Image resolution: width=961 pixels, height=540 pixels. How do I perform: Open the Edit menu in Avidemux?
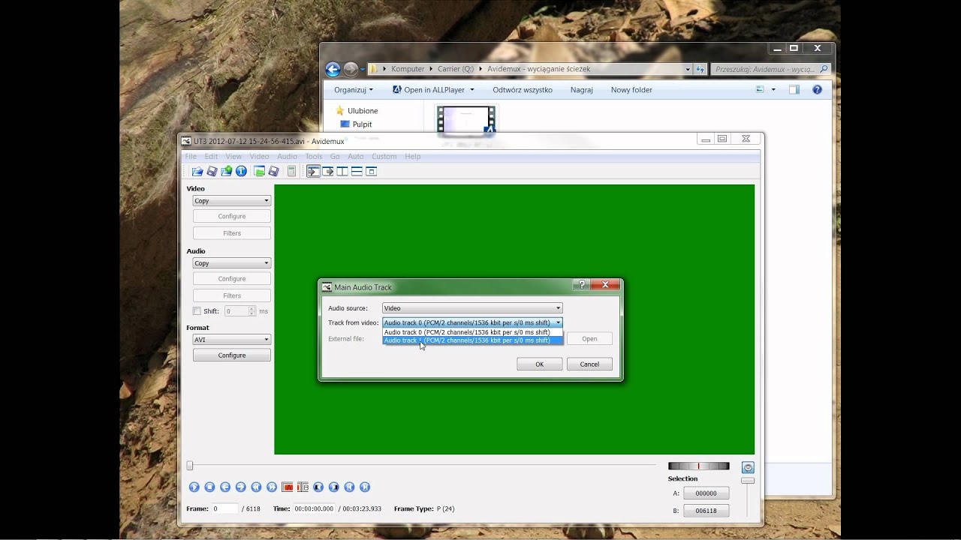click(x=211, y=157)
